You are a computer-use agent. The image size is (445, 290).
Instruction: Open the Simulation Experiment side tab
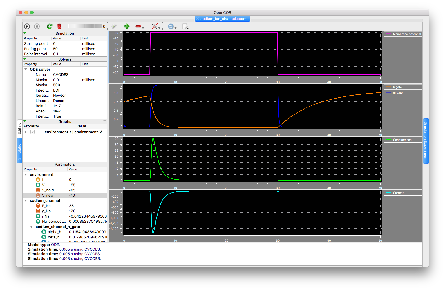[x=426, y=141]
